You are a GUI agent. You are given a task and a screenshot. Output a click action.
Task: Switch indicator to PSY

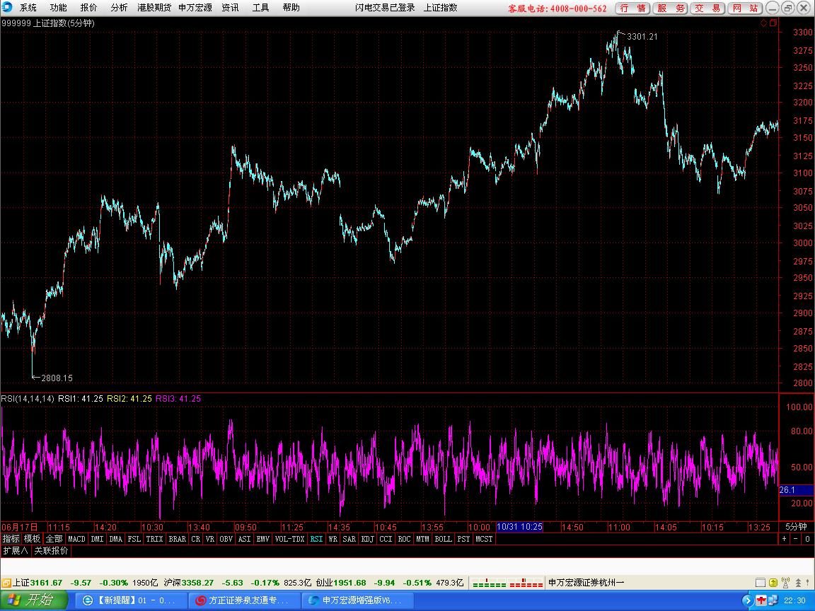[463, 539]
